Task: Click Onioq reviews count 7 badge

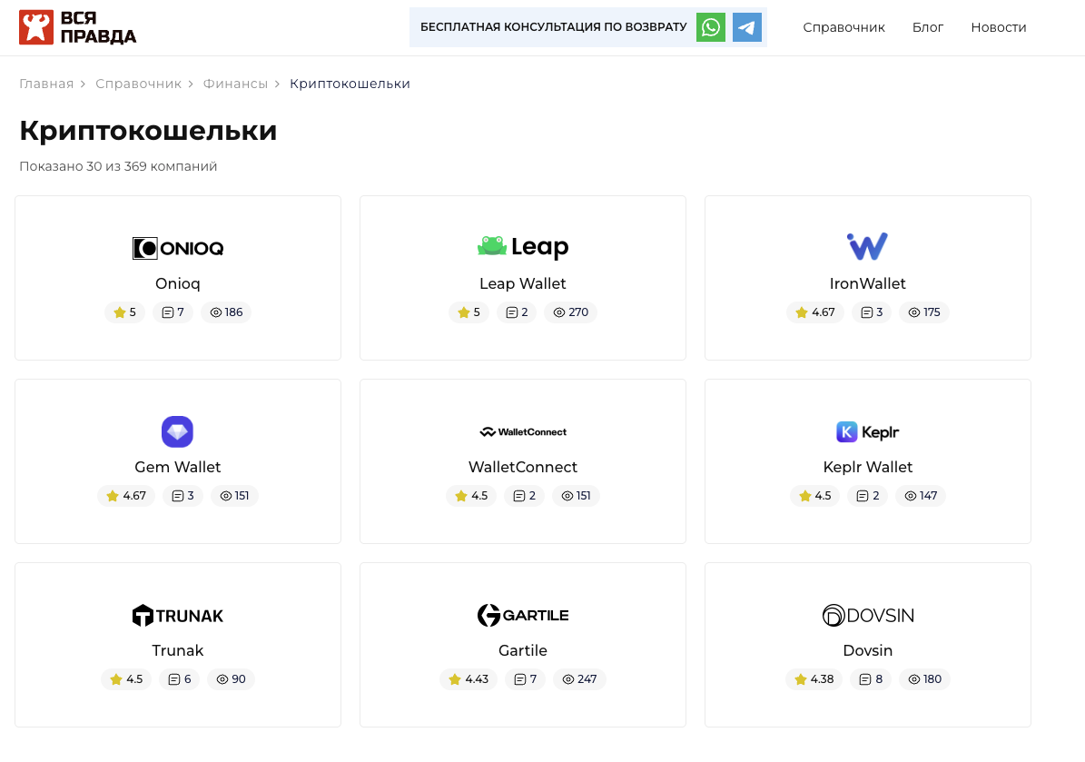Action: tap(173, 312)
